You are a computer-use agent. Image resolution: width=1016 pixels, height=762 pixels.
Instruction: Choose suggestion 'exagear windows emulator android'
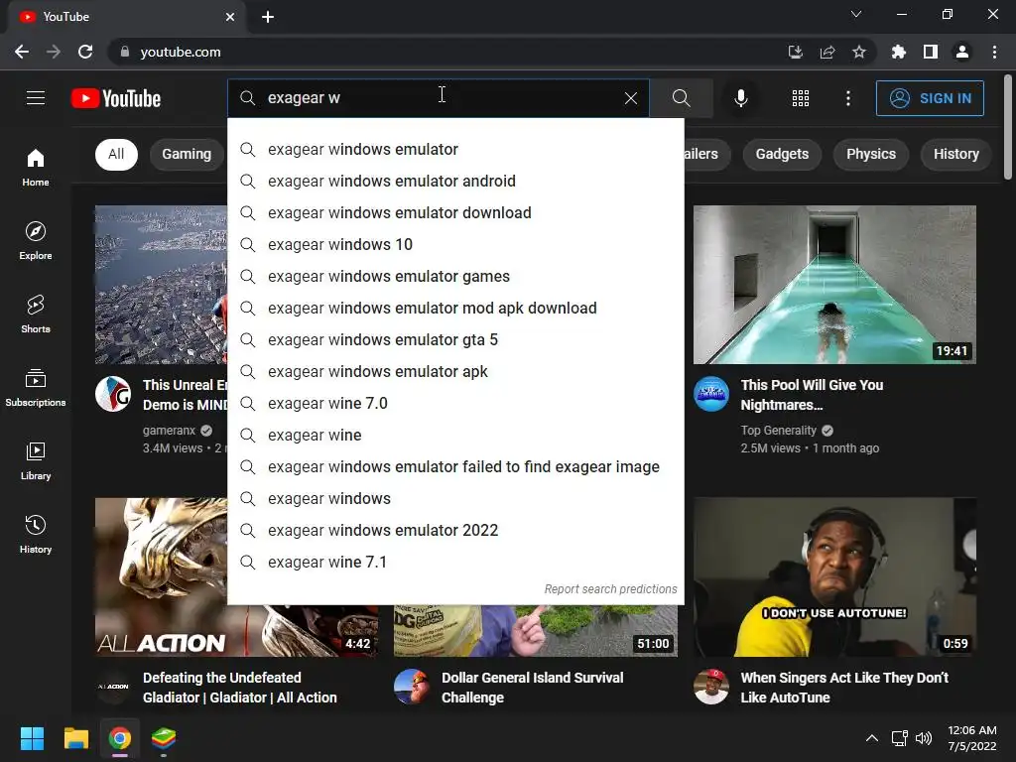[x=455, y=181]
